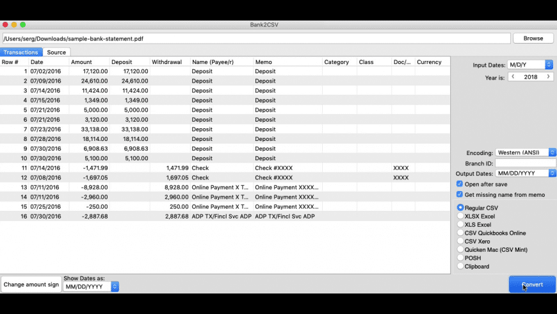
Task: Select XLS Excel output format
Action: [x=460, y=224]
